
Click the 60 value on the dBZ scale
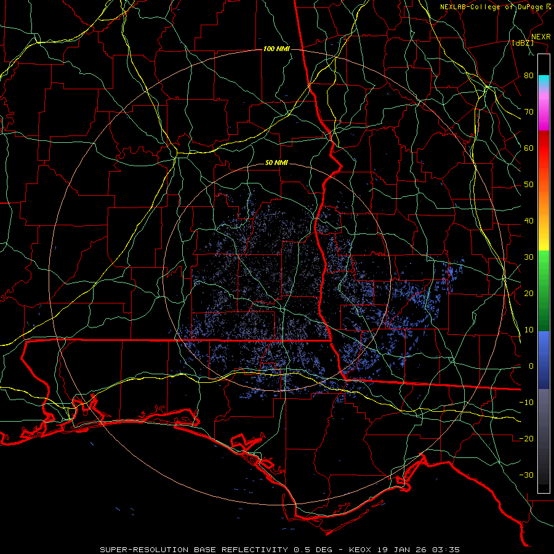[529, 148]
